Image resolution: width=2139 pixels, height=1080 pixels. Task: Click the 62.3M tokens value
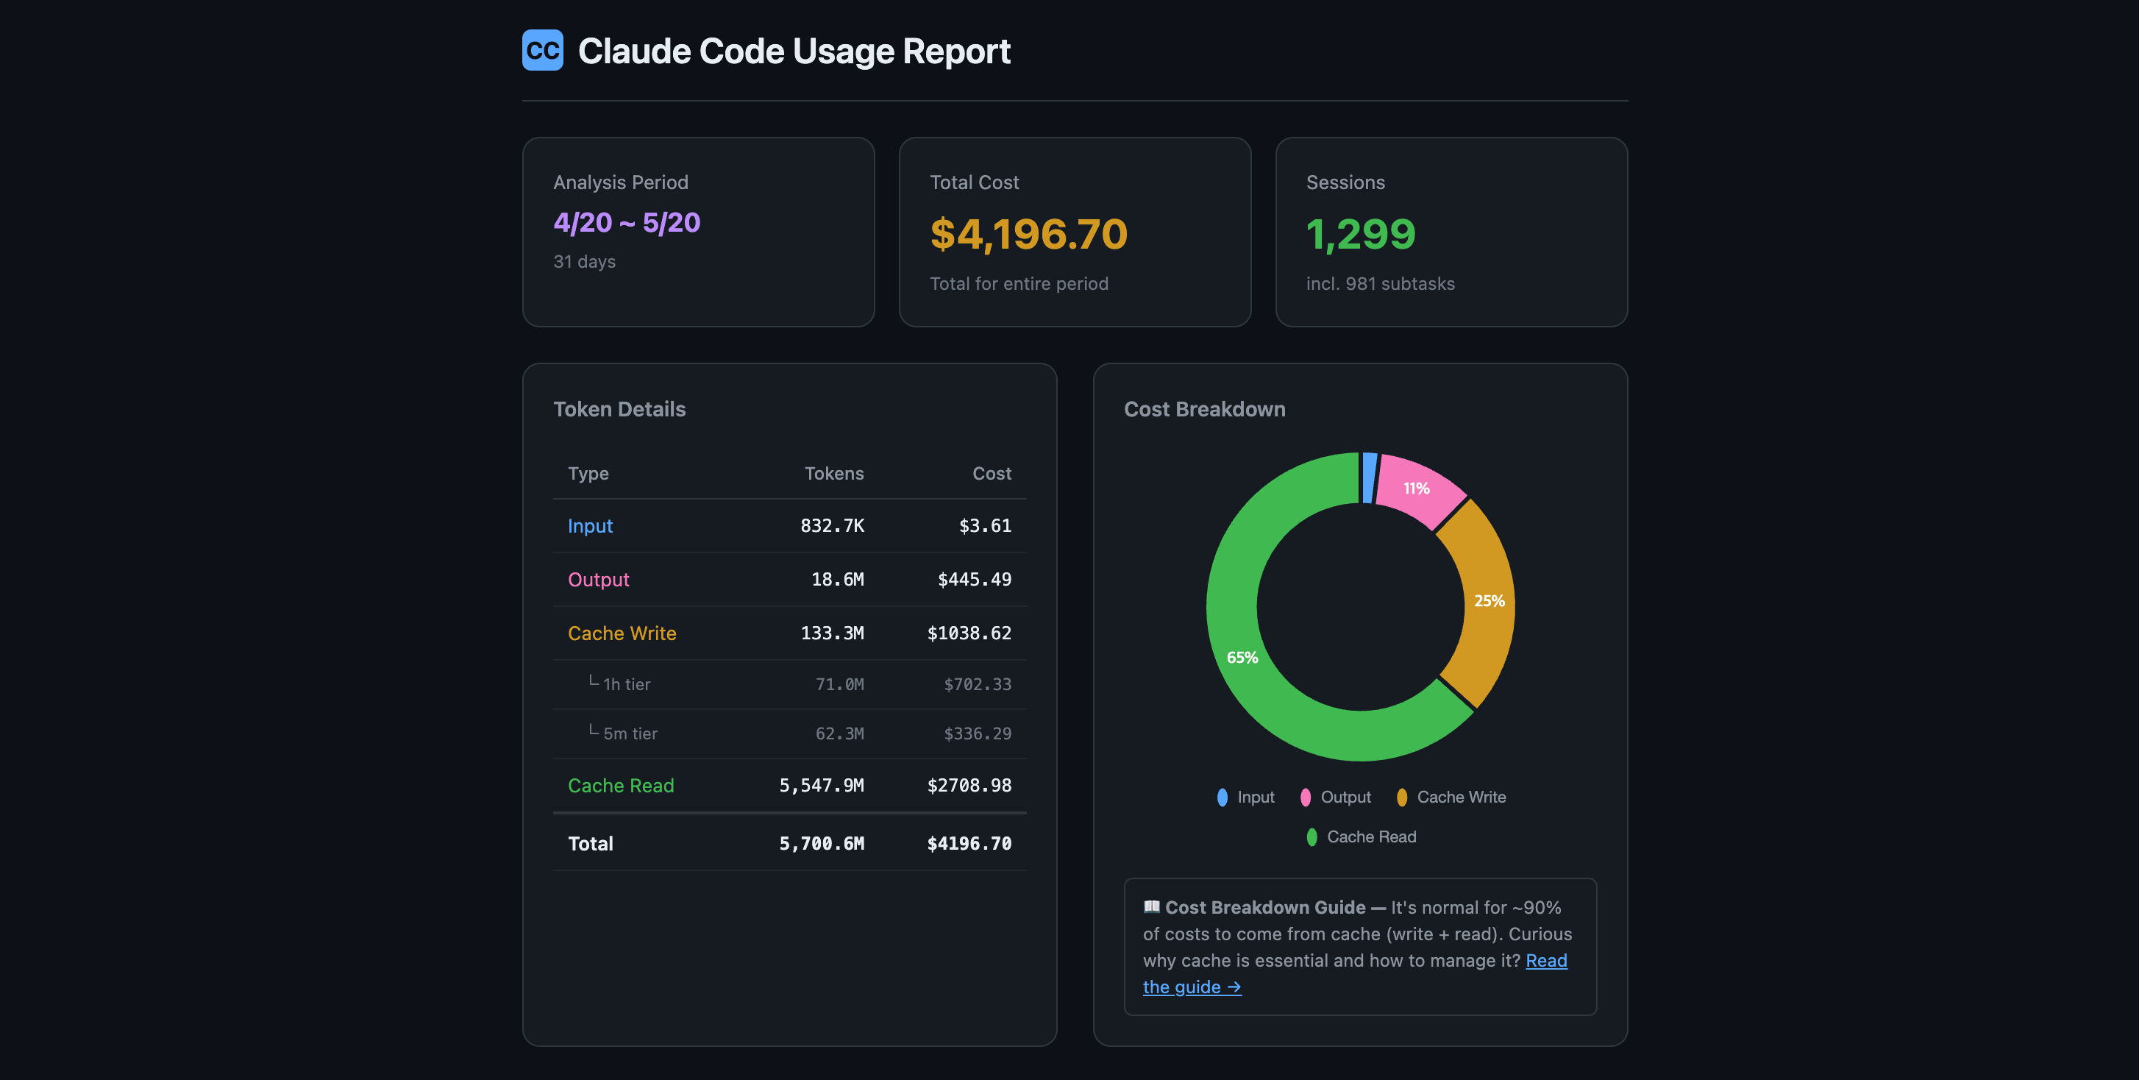pyautogui.click(x=839, y=733)
